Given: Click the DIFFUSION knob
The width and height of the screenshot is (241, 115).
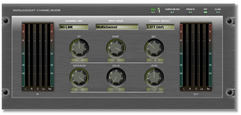Looking at the screenshot, I should tap(79, 77).
